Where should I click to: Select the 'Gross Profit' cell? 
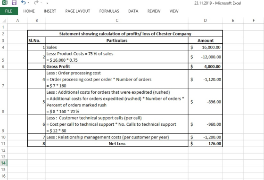(x=117, y=66)
